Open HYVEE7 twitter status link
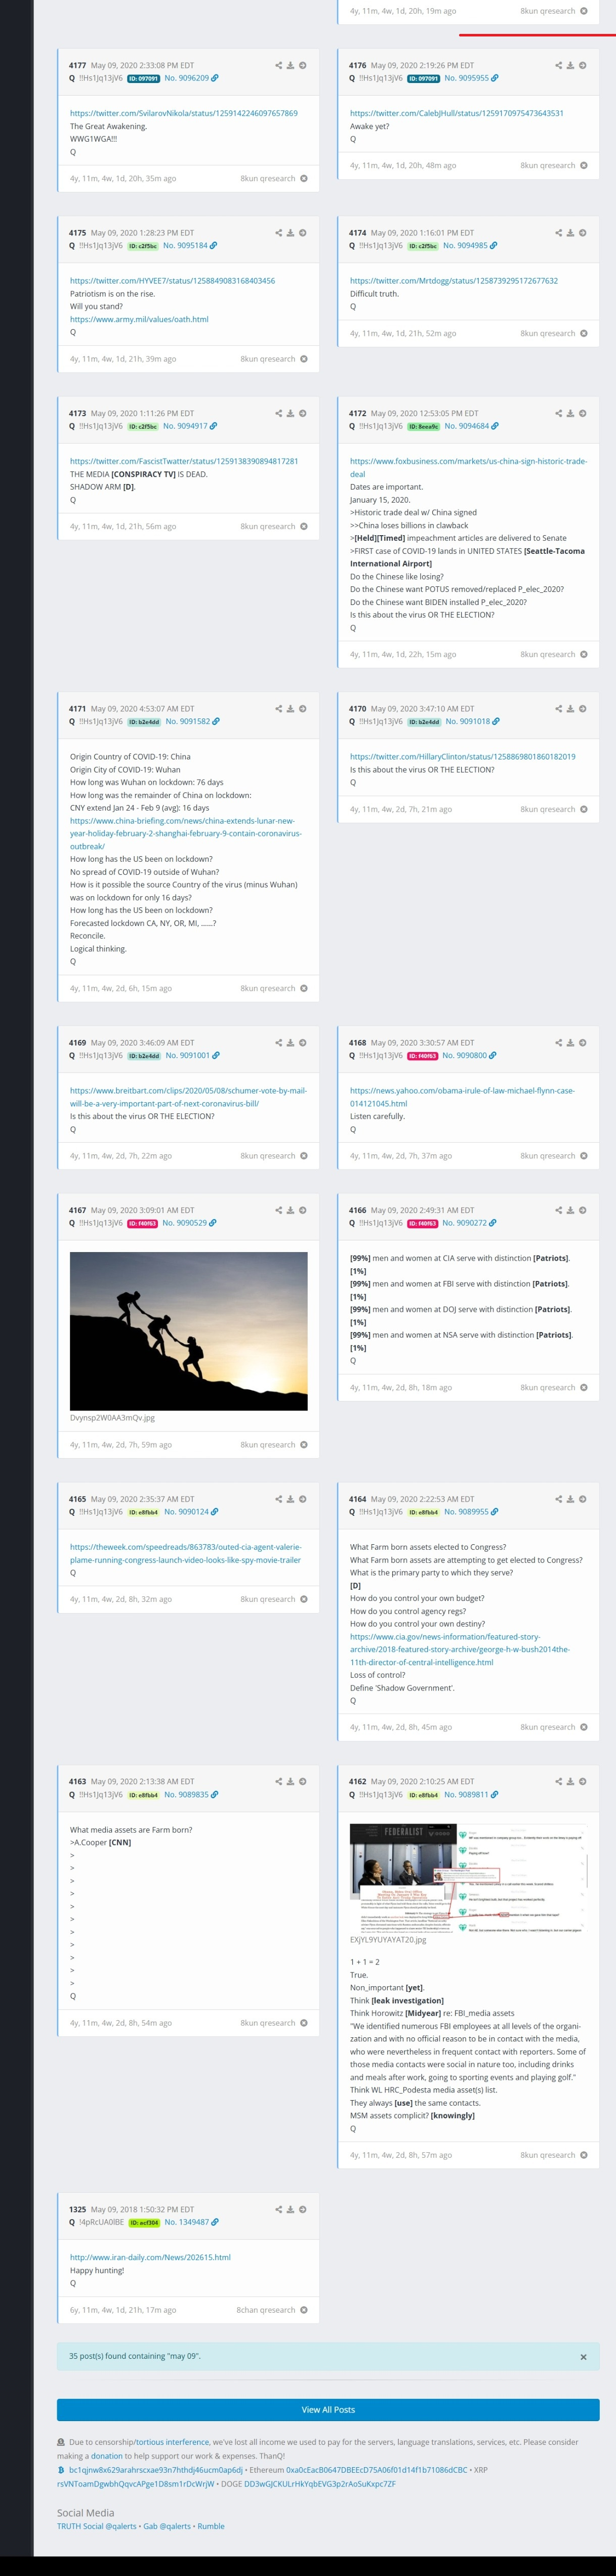The image size is (616, 2576). coord(172,282)
